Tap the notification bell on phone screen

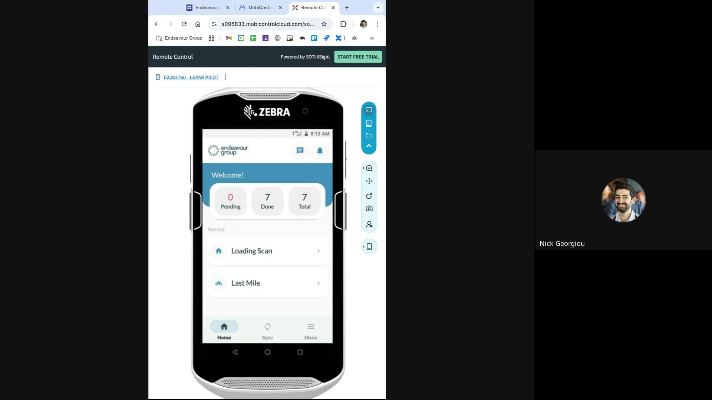click(320, 150)
